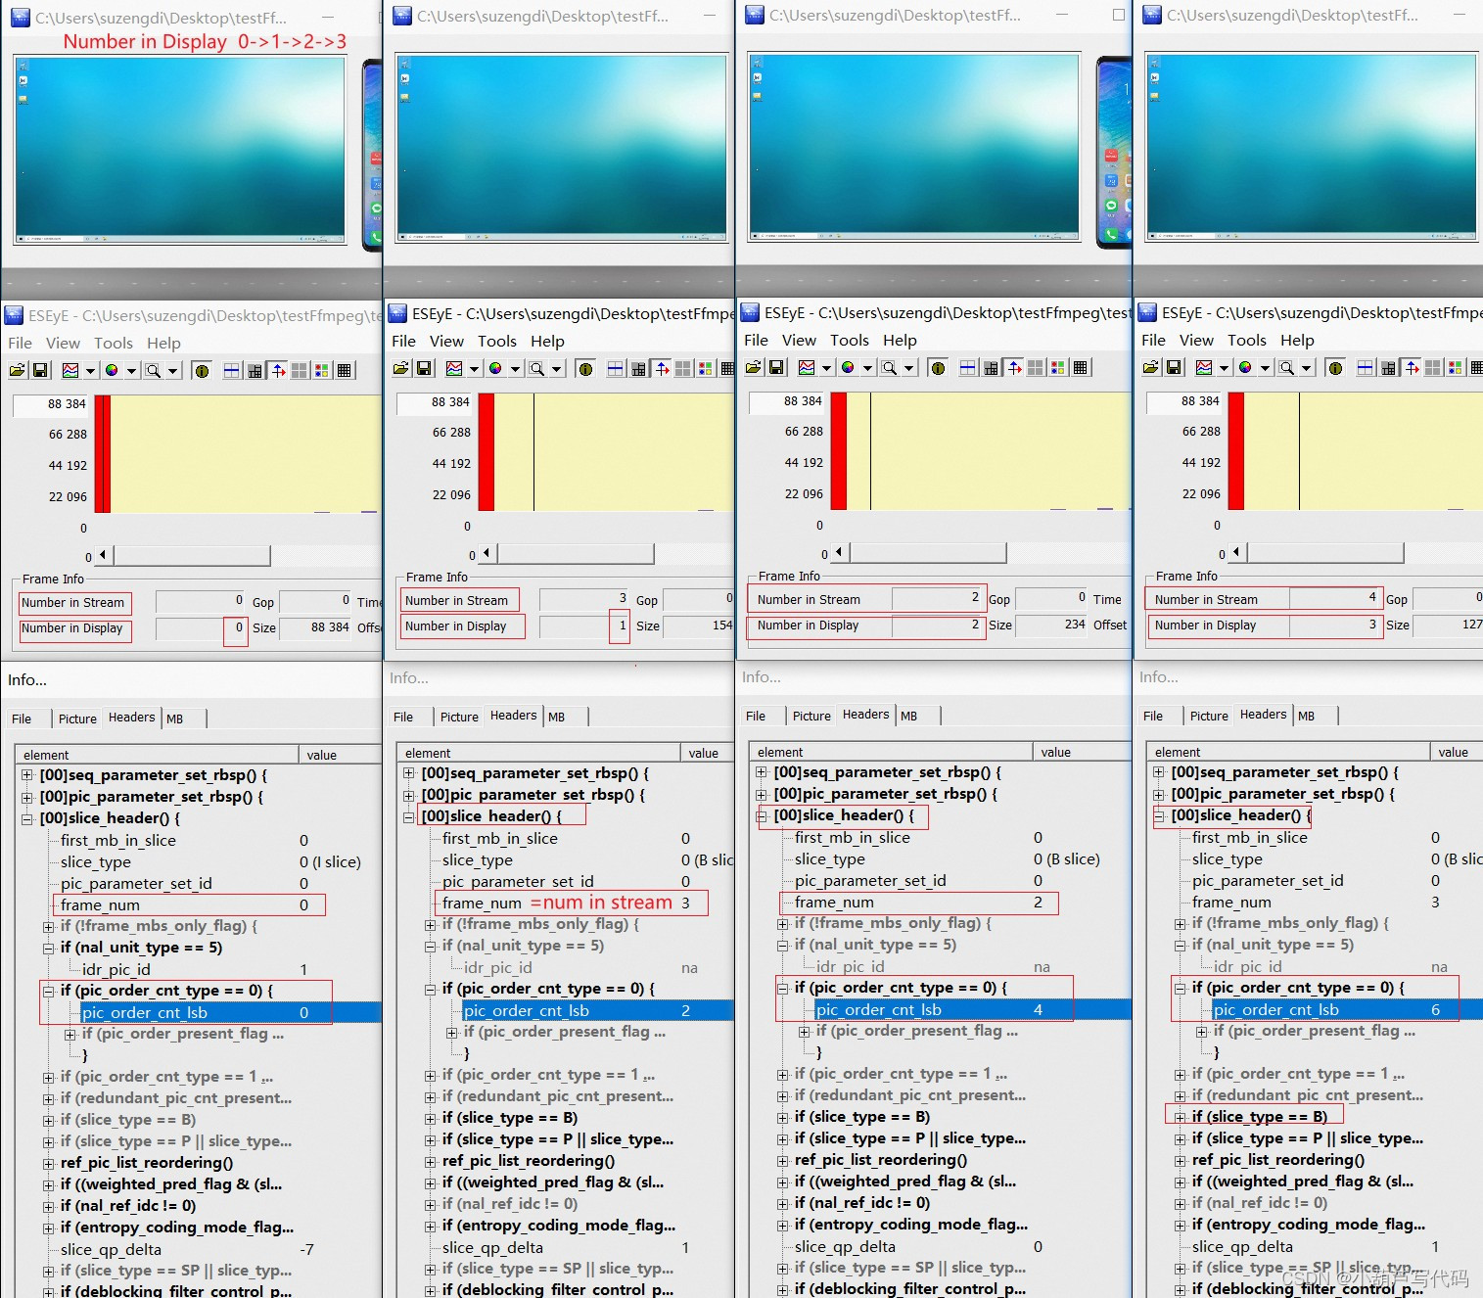Toggle the red-blue arrows button in the third window
This screenshot has width=1483, height=1298.
[1014, 367]
